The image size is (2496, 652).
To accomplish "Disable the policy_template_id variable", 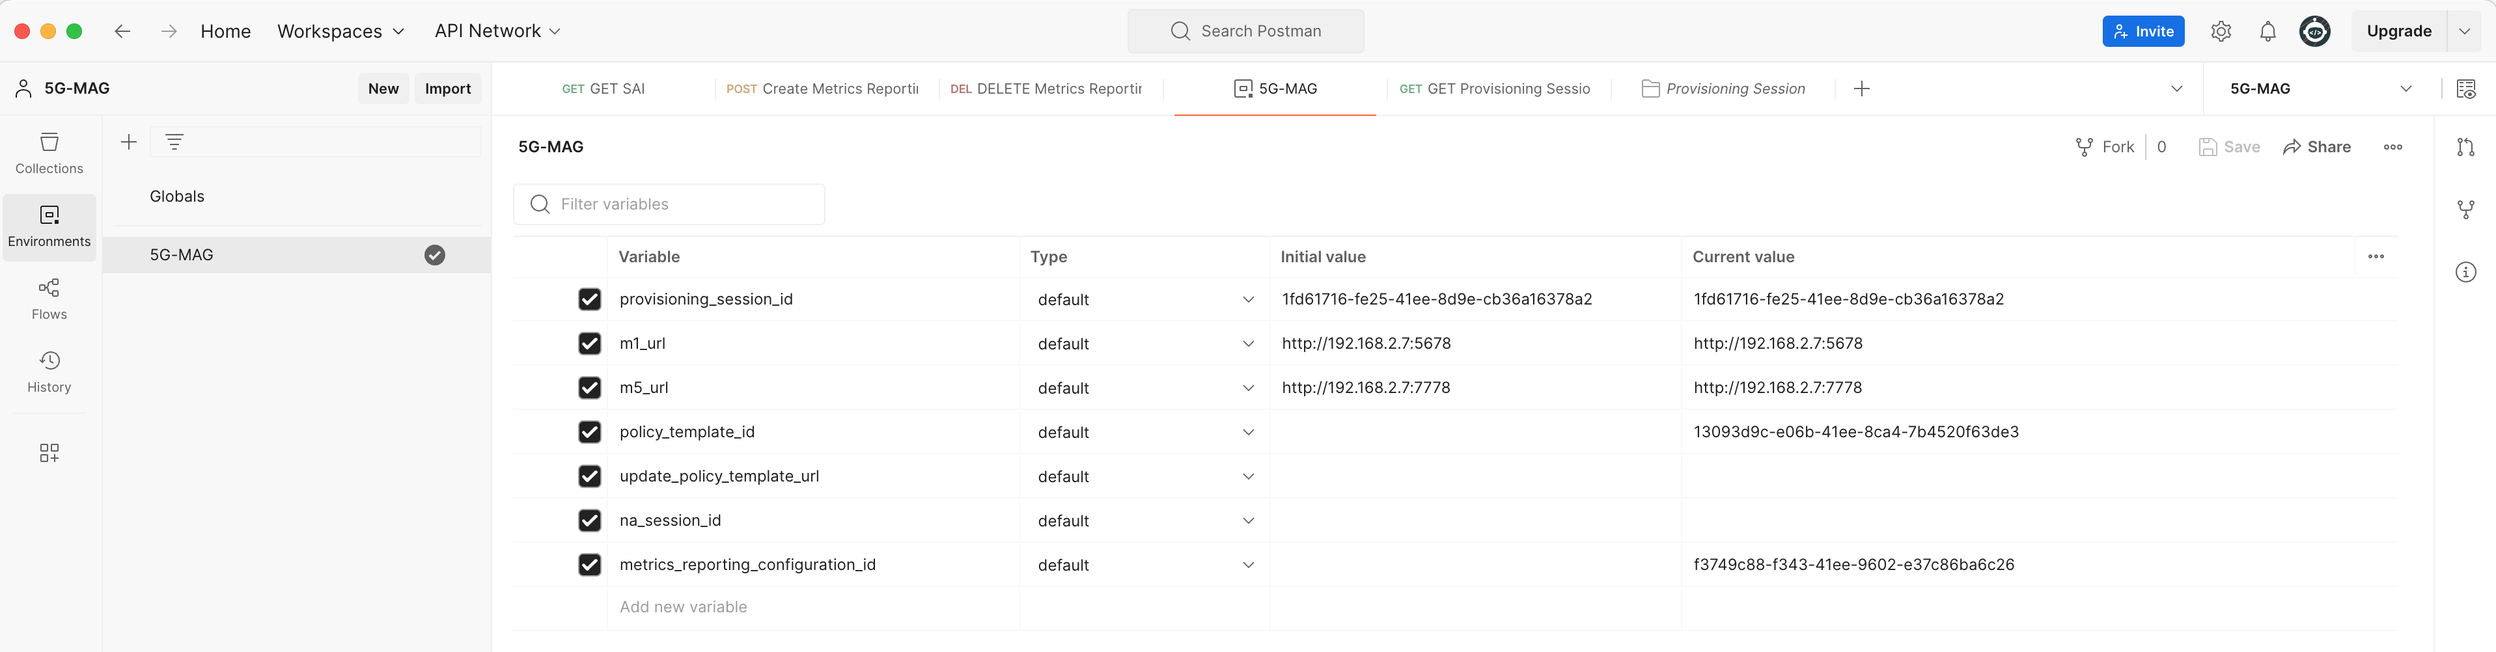I will pyautogui.click(x=590, y=432).
